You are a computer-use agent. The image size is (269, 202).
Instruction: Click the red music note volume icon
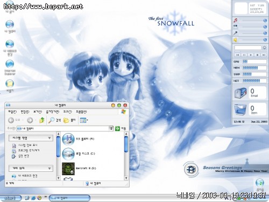point(236,20)
